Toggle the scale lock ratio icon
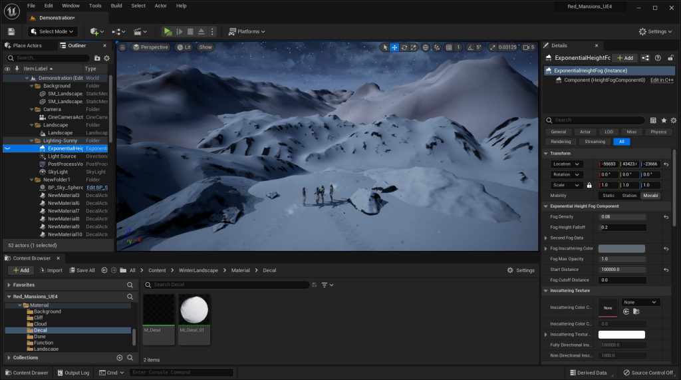Viewport: 681px width, 380px height. coord(589,185)
